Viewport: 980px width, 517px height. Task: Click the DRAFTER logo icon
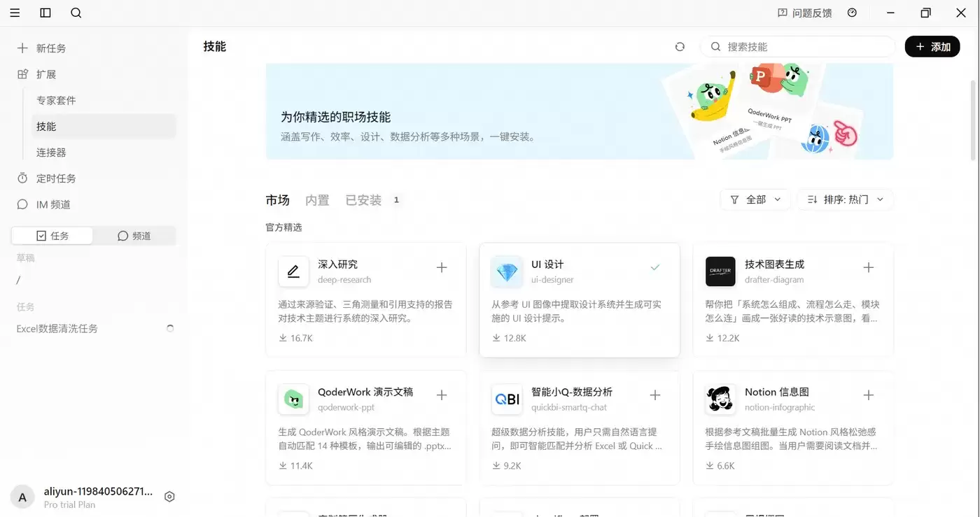(720, 271)
